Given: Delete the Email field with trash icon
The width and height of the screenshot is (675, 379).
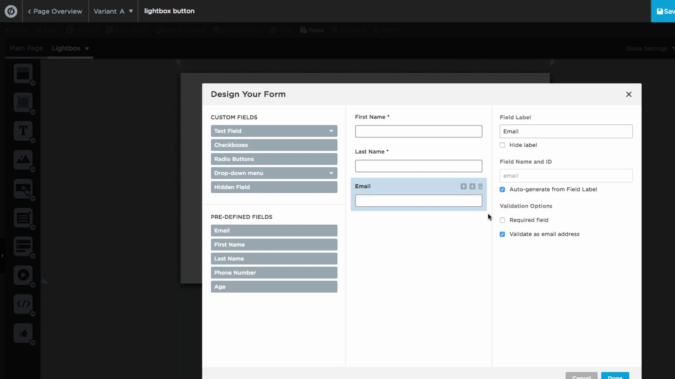Looking at the screenshot, I should [x=480, y=186].
